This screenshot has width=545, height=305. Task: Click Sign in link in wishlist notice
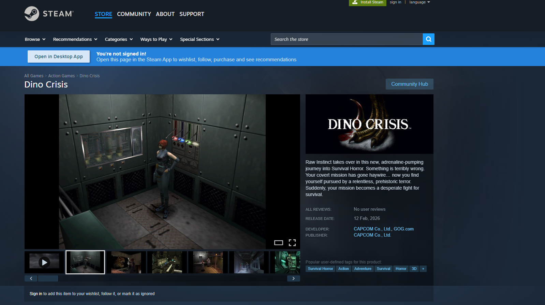(x=36, y=294)
